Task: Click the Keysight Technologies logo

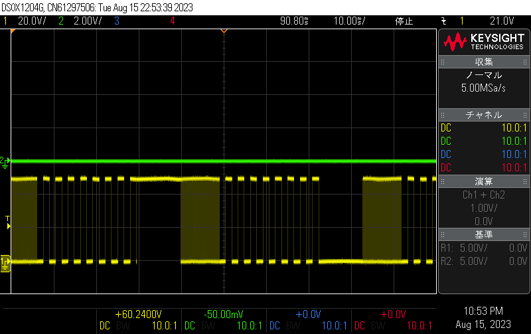Action: [484, 42]
